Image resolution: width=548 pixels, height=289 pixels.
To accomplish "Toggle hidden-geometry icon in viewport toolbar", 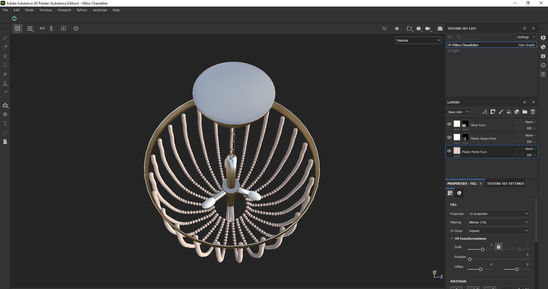I will click(x=384, y=29).
